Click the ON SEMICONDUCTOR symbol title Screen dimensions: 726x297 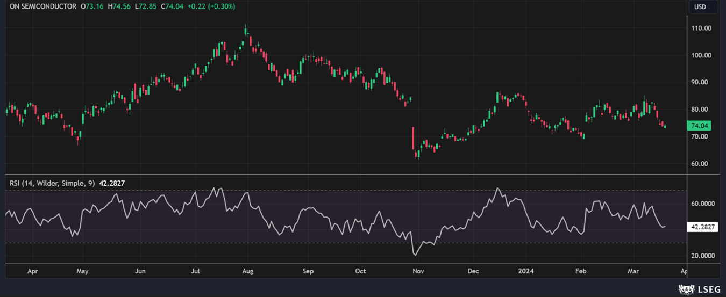(x=43, y=6)
